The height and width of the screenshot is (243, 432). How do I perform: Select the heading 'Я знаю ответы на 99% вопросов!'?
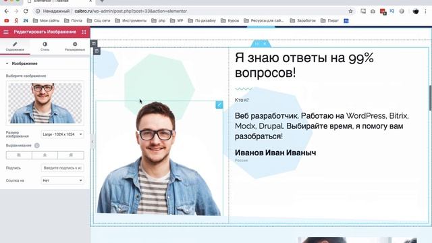coord(304,65)
